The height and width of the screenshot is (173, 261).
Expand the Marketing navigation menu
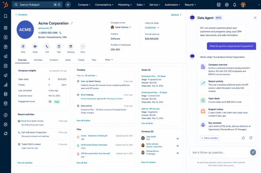(x=125, y=4)
